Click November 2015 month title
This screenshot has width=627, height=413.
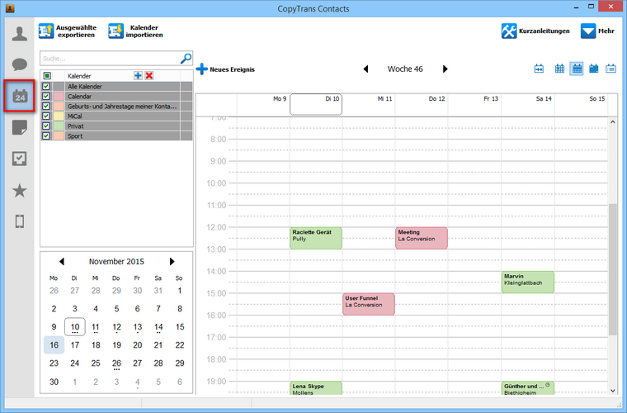point(116,261)
